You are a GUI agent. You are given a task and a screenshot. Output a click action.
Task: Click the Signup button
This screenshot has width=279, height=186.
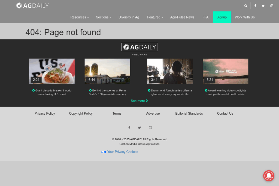222,17
